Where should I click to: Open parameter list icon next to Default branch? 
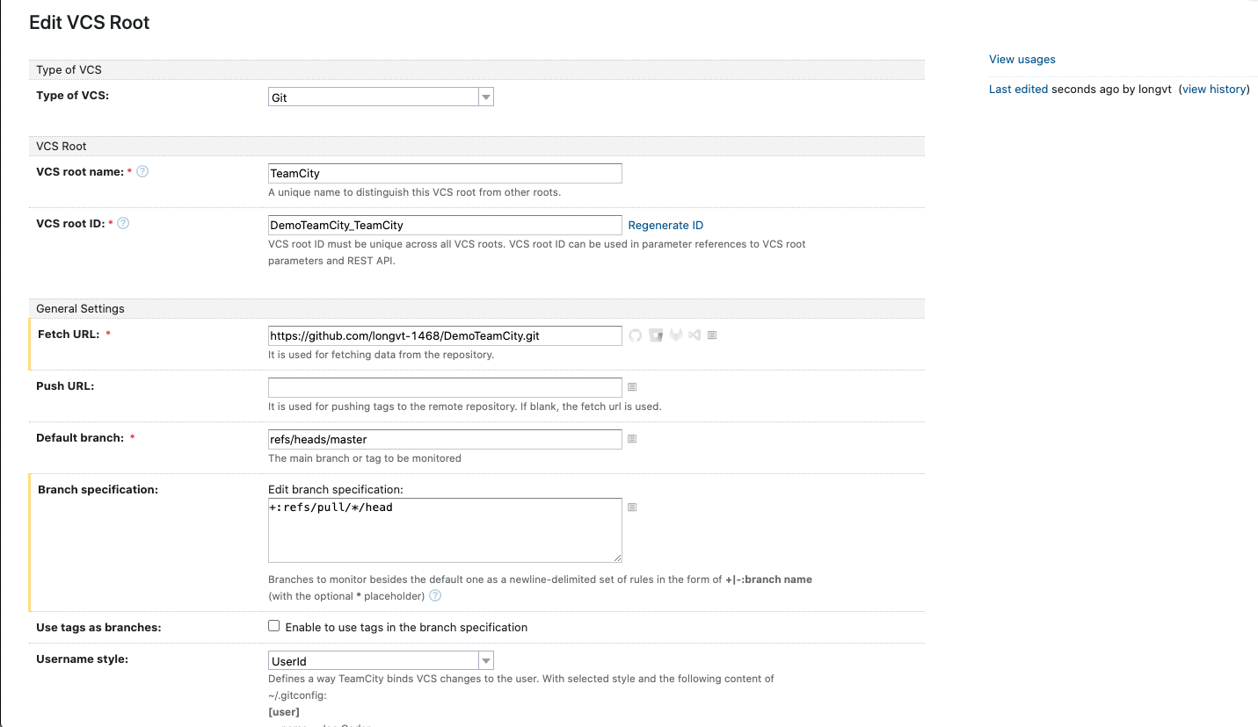click(632, 439)
